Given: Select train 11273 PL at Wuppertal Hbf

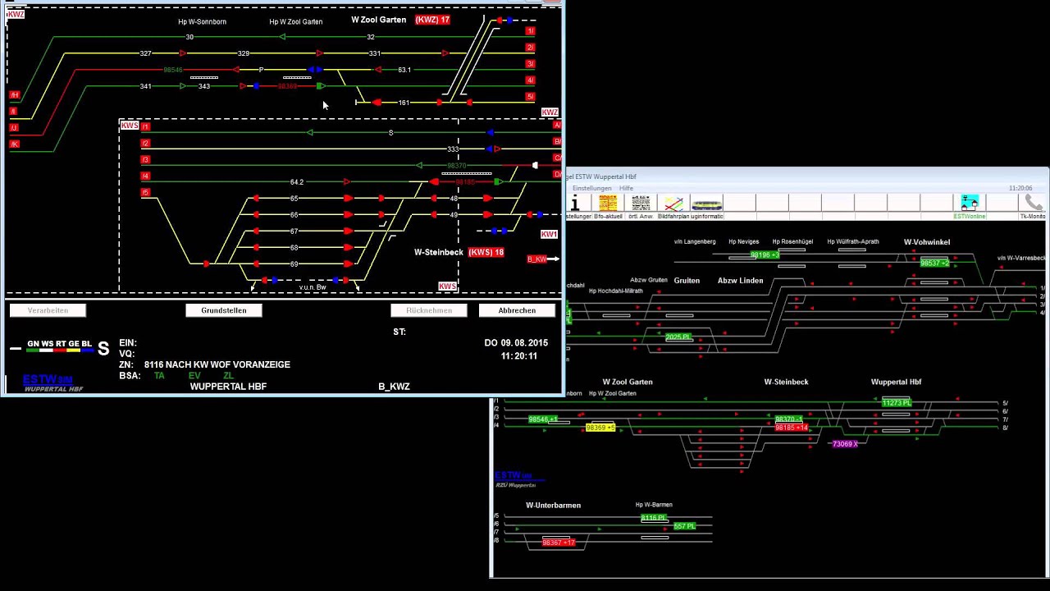Looking at the screenshot, I should pos(897,403).
